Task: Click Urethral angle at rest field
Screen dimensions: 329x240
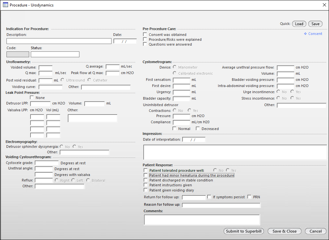Action: pyautogui.click(x=44, y=169)
